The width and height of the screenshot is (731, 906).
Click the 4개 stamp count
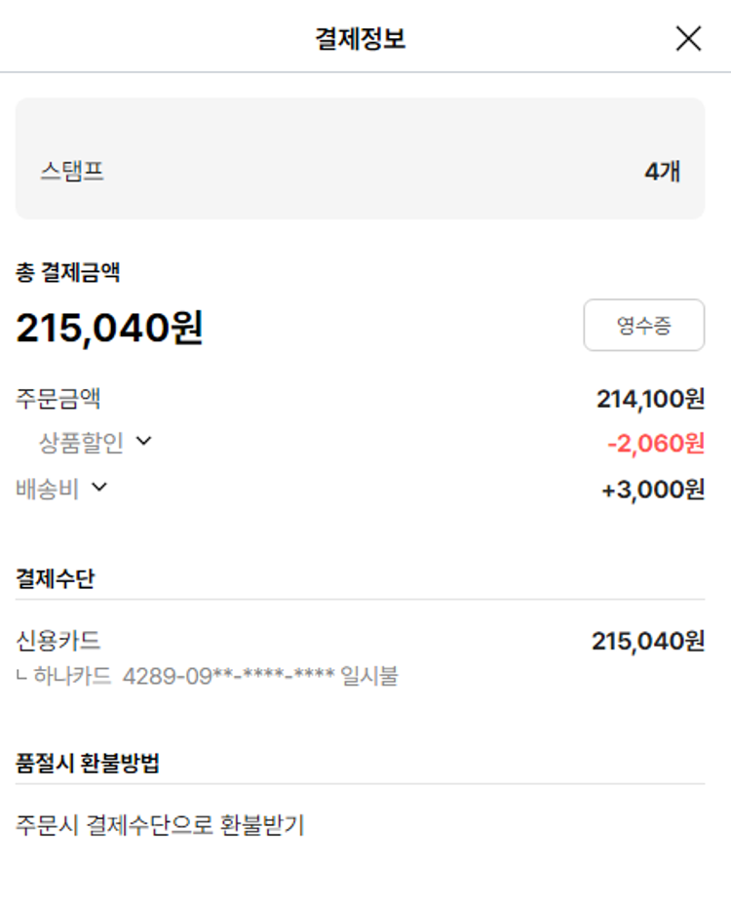click(662, 172)
